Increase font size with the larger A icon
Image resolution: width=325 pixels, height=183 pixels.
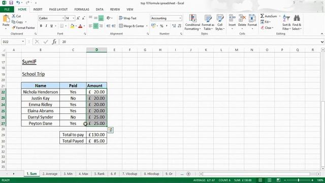(78, 18)
